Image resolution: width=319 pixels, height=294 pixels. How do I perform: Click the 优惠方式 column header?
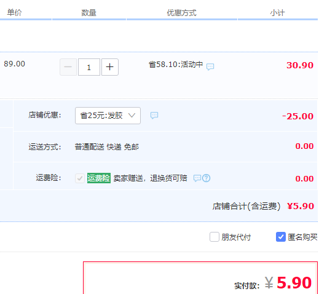click(181, 13)
